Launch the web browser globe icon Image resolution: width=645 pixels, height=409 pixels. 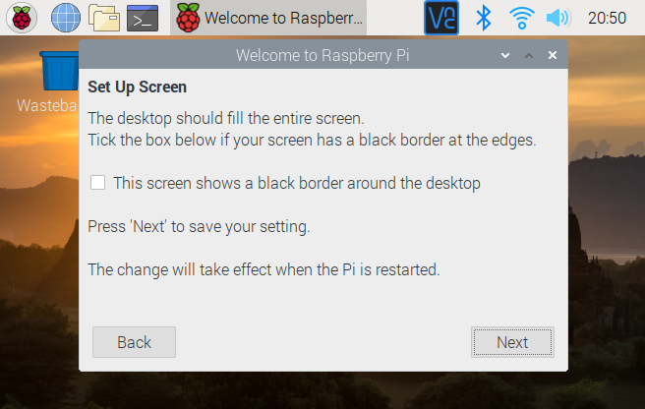[66, 18]
